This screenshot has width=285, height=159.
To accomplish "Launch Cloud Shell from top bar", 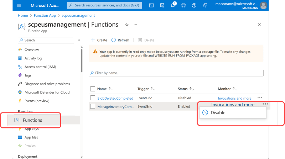I will [151, 5].
